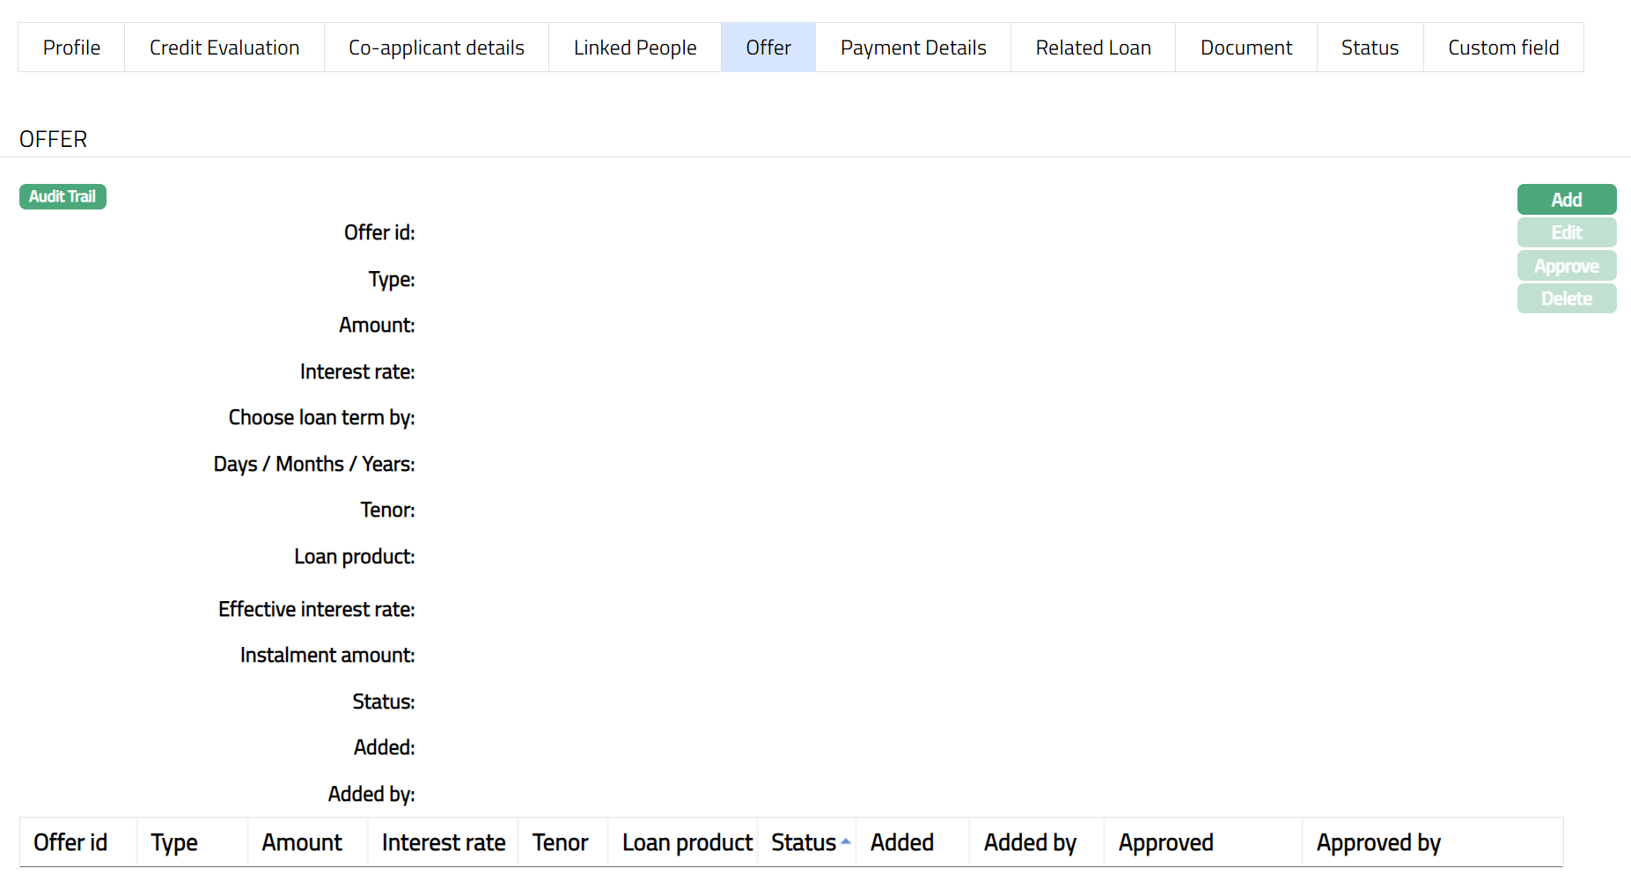Click the Interest rate column header
Viewport: 1631px width, 881px height.
444,843
